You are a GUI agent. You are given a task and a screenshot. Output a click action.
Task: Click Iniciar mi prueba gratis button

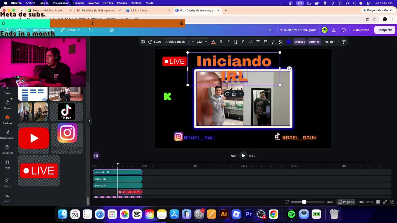298,30
